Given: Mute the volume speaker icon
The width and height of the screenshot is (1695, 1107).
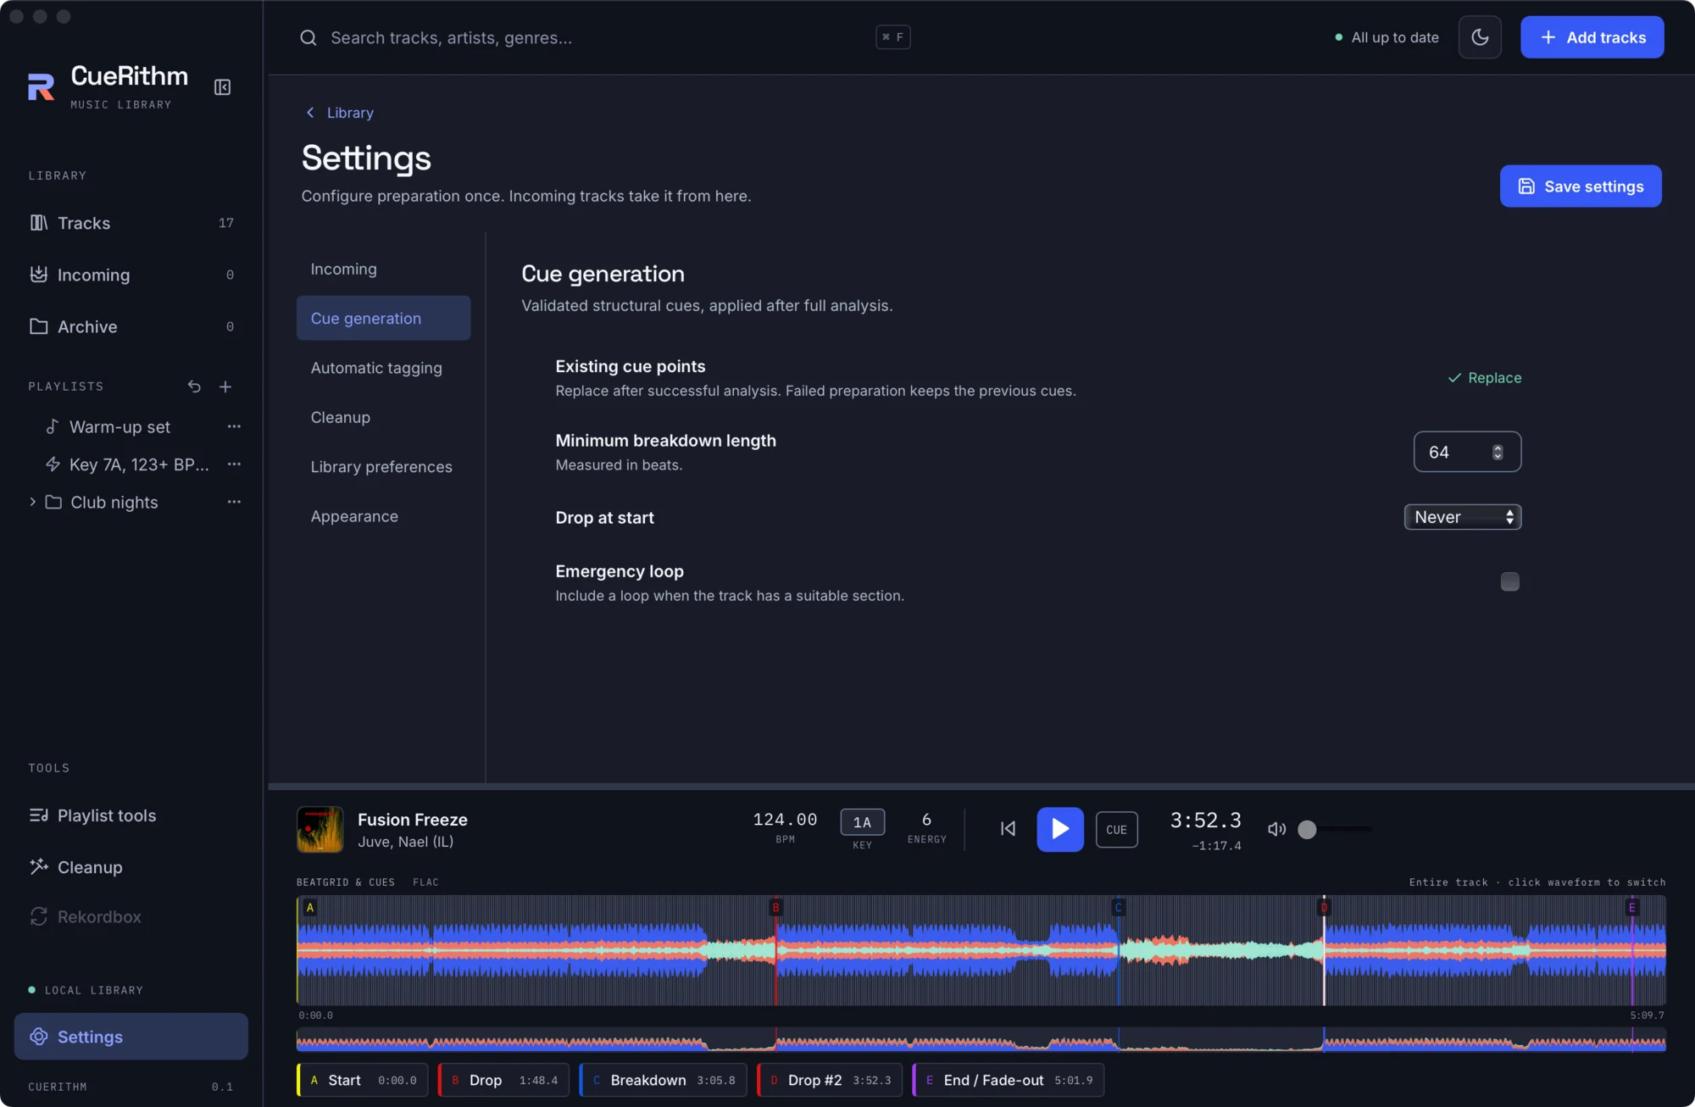Looking at the screenshot, I should (x=1276, y=829).
